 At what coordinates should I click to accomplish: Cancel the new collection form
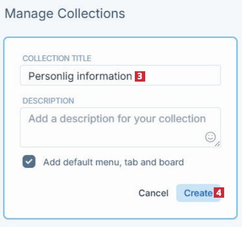click(x=153, y=193)
